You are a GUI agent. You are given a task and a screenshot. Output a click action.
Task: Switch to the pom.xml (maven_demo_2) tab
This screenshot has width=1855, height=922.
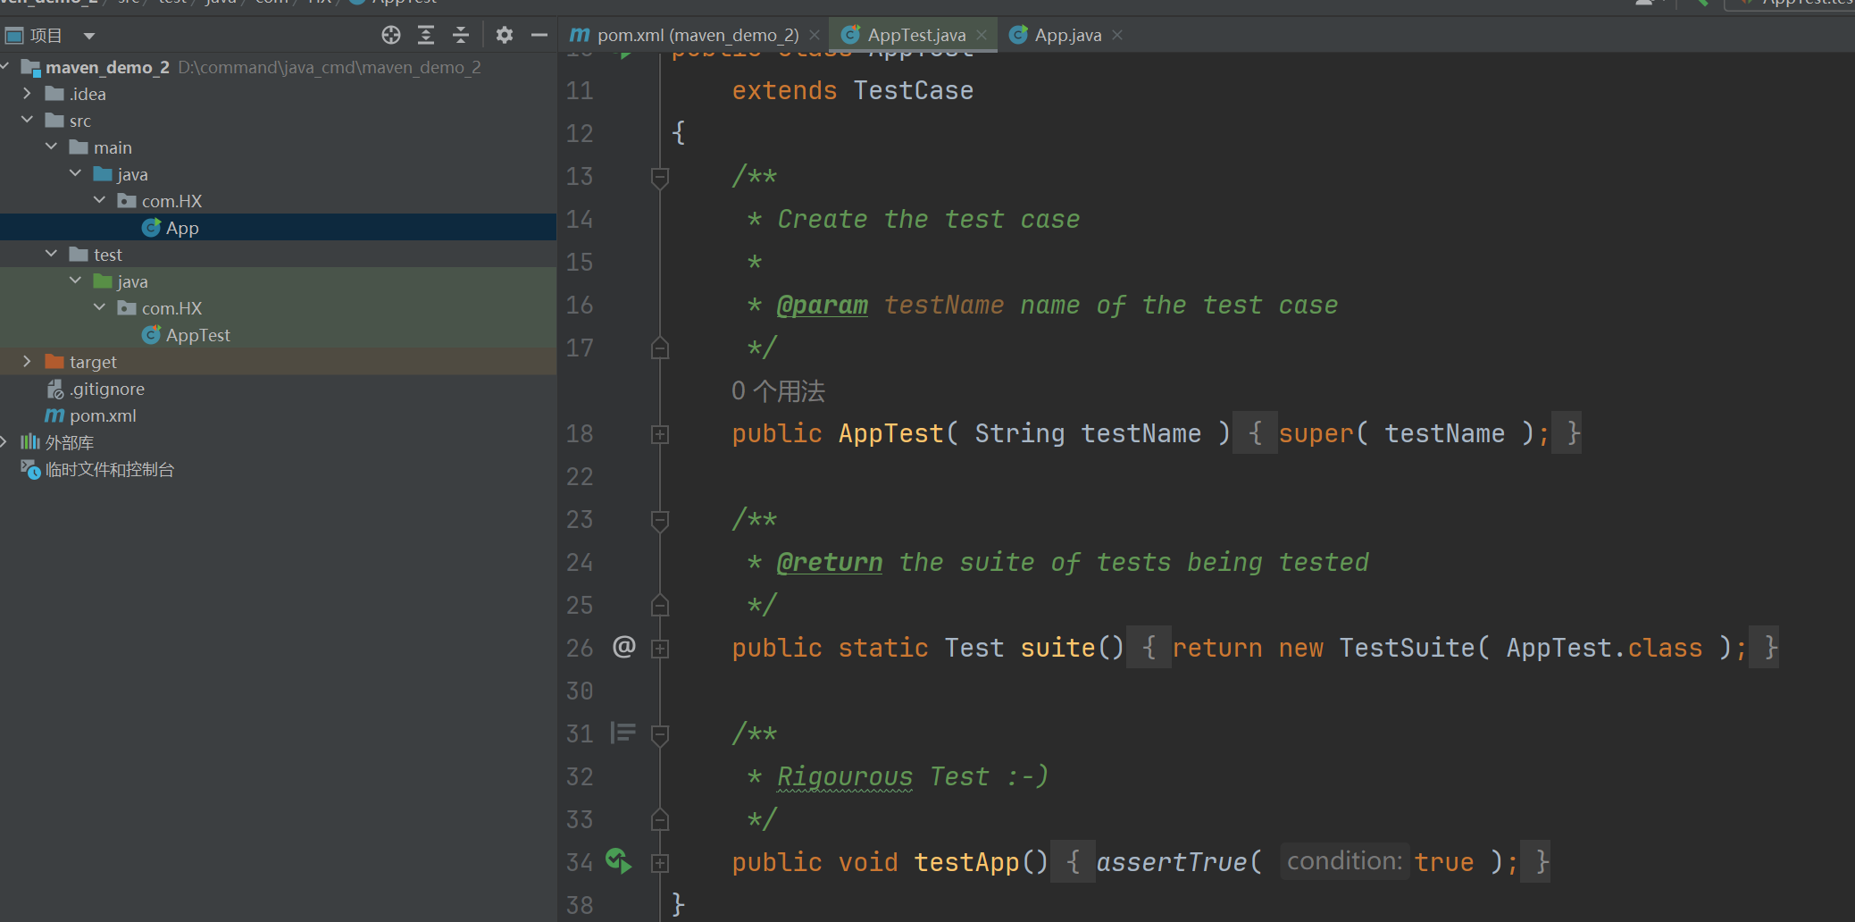point(697,35)
